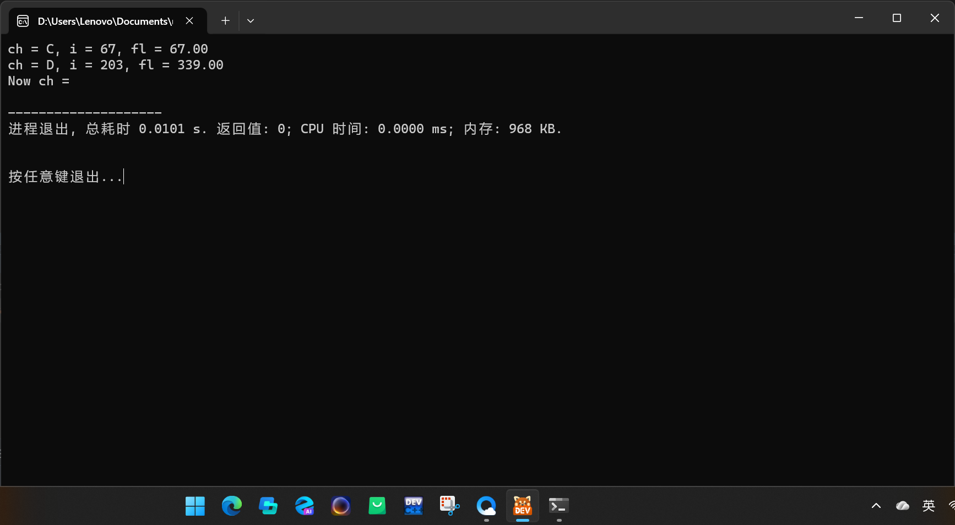Open the blue overlapping-squares taskbar app
The height and width of the screenshot is (525, 955).
(268, 506)
